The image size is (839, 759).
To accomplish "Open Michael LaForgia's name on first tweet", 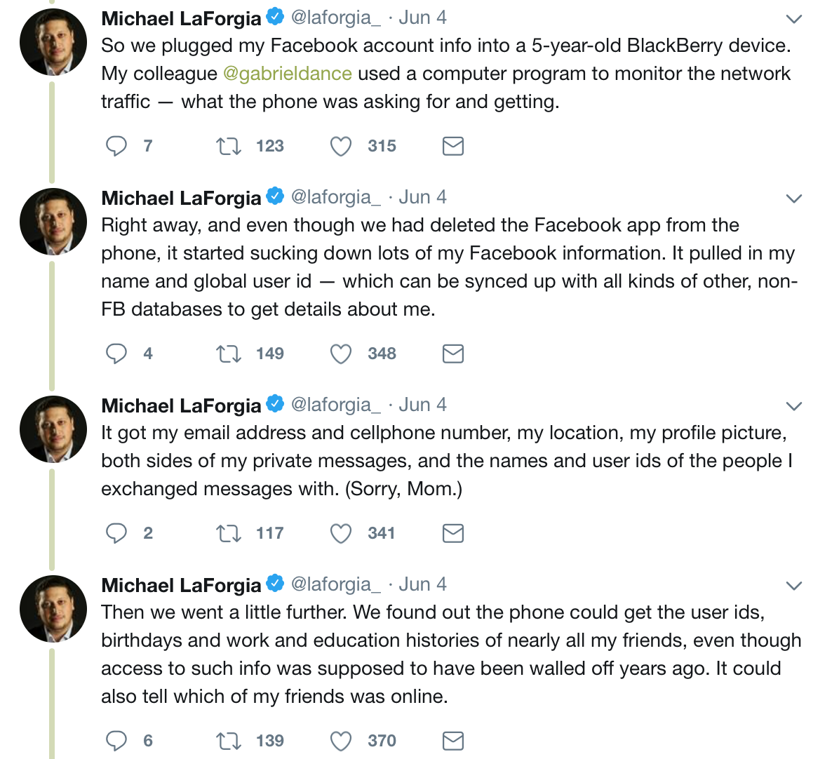I will pos(181,18).
